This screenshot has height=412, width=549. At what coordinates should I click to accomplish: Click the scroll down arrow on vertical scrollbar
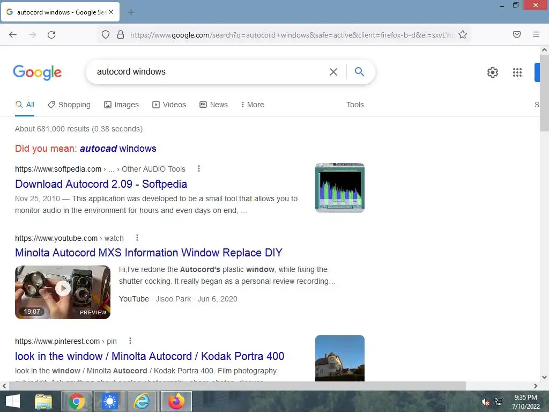point(544,377)
